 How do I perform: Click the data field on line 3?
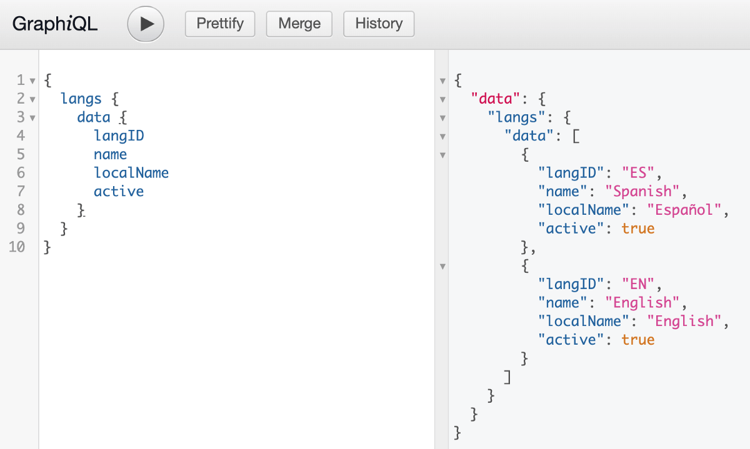(x=94, y=117)
